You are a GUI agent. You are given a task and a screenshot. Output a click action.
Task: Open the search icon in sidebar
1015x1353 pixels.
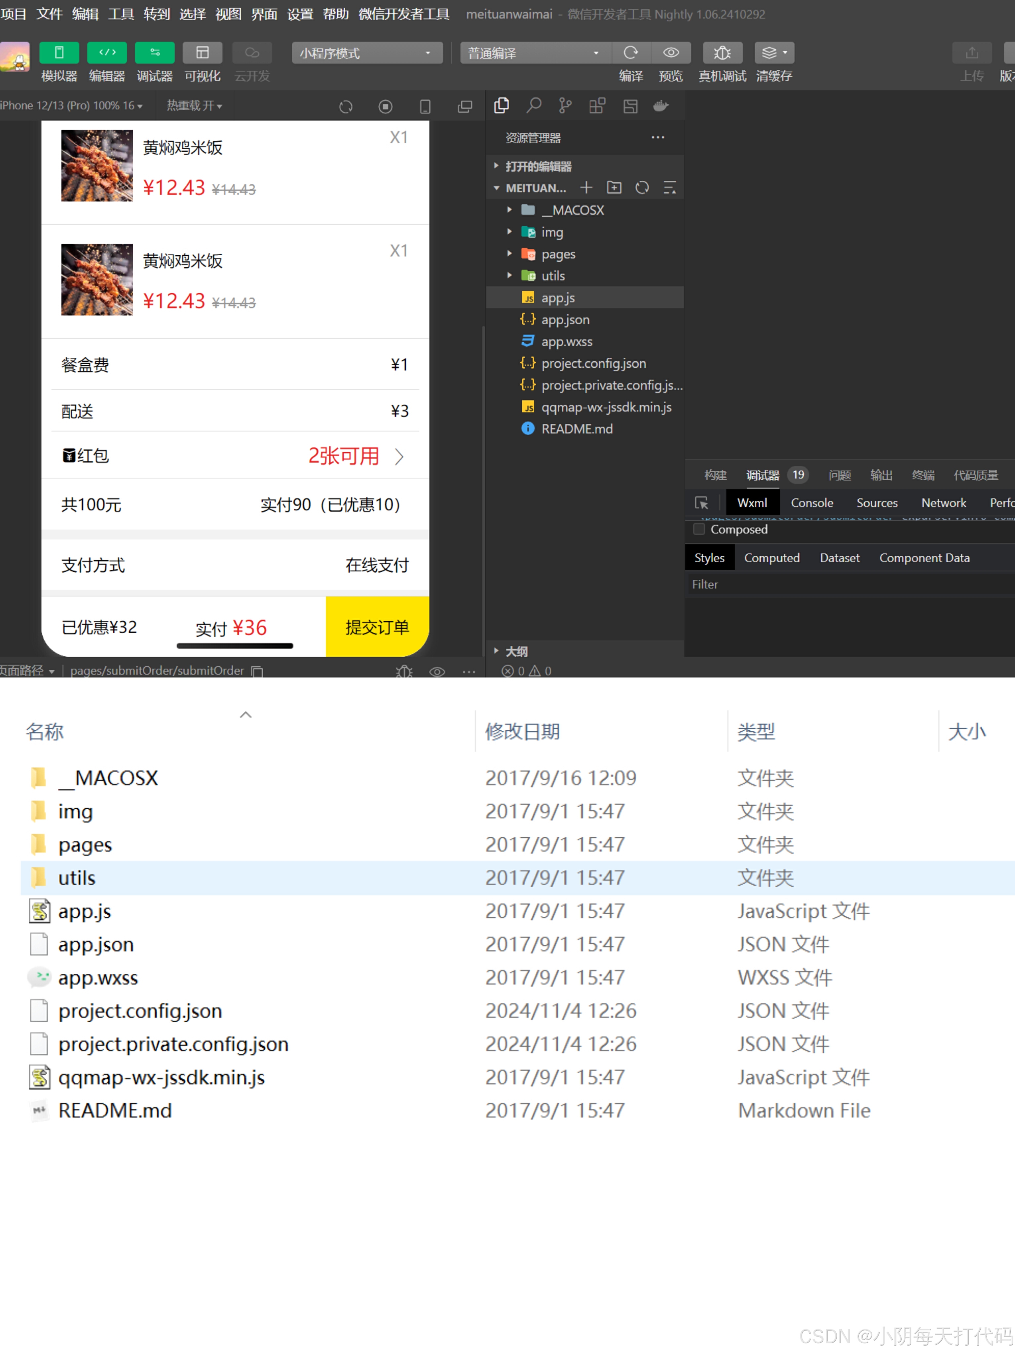click(x=534, y=106)
